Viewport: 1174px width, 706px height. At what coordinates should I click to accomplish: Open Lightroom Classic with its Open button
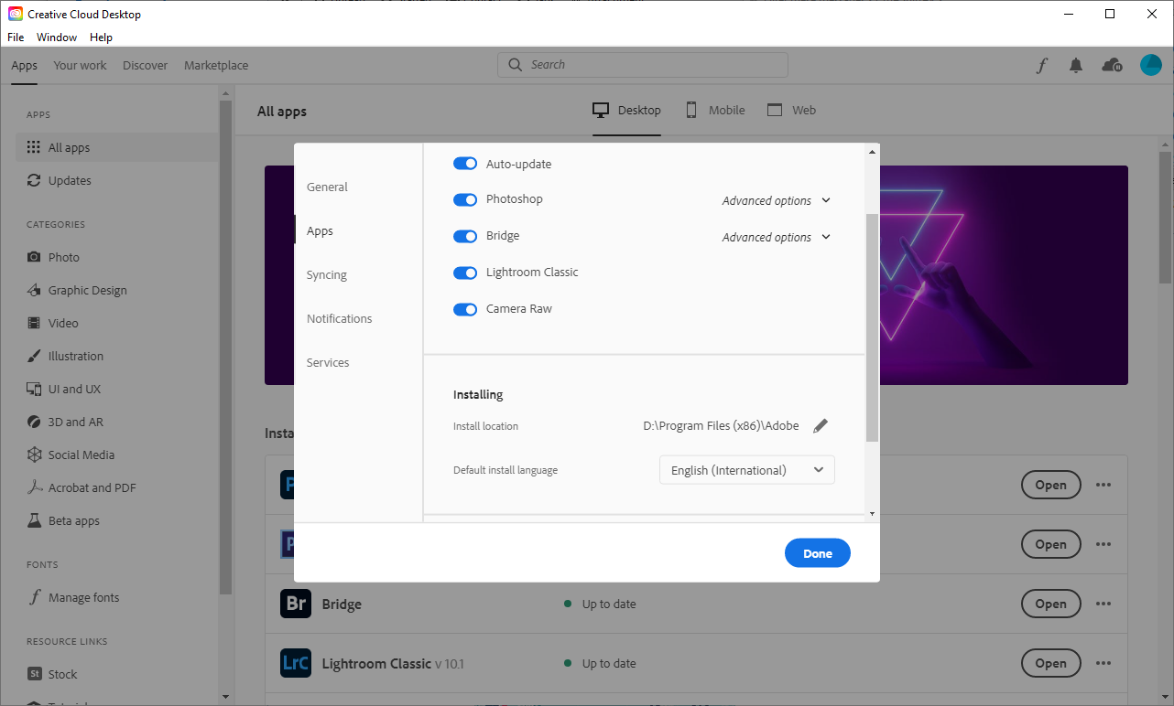pyautogui.click(x=1050, y=663)
